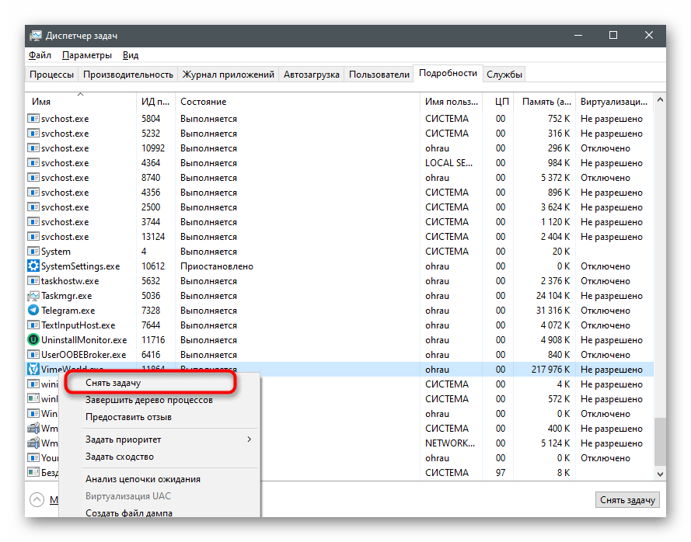The image size is (691, 542).
Task: Click the Приостановлено status cell
Action: click(x=216, y=266)
